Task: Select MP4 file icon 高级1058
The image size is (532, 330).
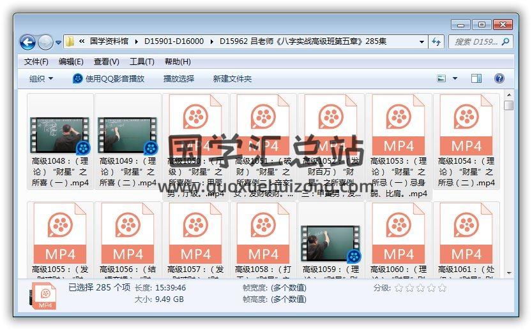Action: pyautogui.click(x=263, y=233)
